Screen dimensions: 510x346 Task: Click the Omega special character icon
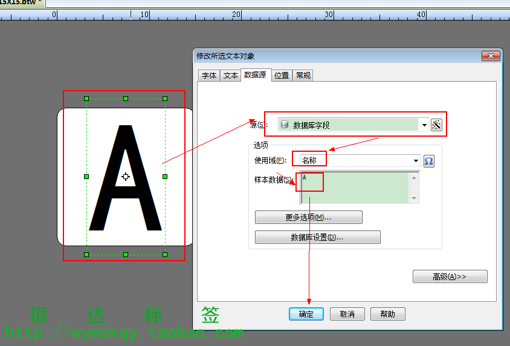(x=428, y=161)
